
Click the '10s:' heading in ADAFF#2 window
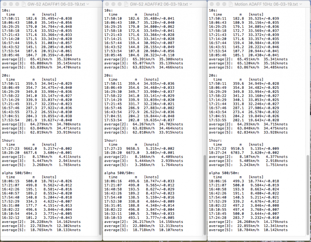pos(110,9)
